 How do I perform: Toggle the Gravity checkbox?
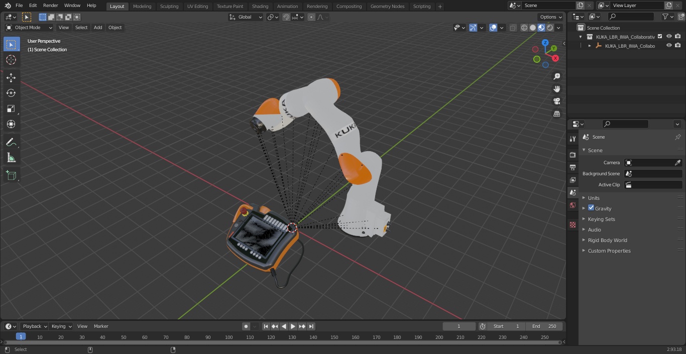(x=591, y=208)
